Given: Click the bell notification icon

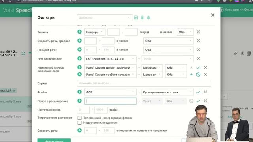Looking at the screenshot, I should click(149, 17).
